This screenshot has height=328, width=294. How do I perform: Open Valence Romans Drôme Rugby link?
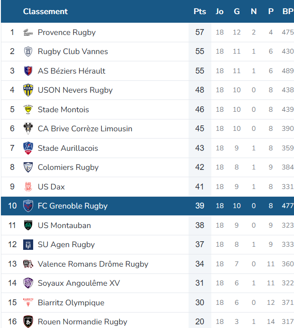pos(93,264)
